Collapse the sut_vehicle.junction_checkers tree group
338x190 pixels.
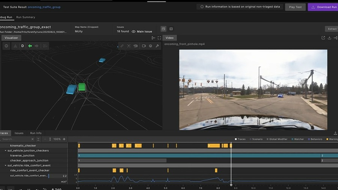[6, 151]
